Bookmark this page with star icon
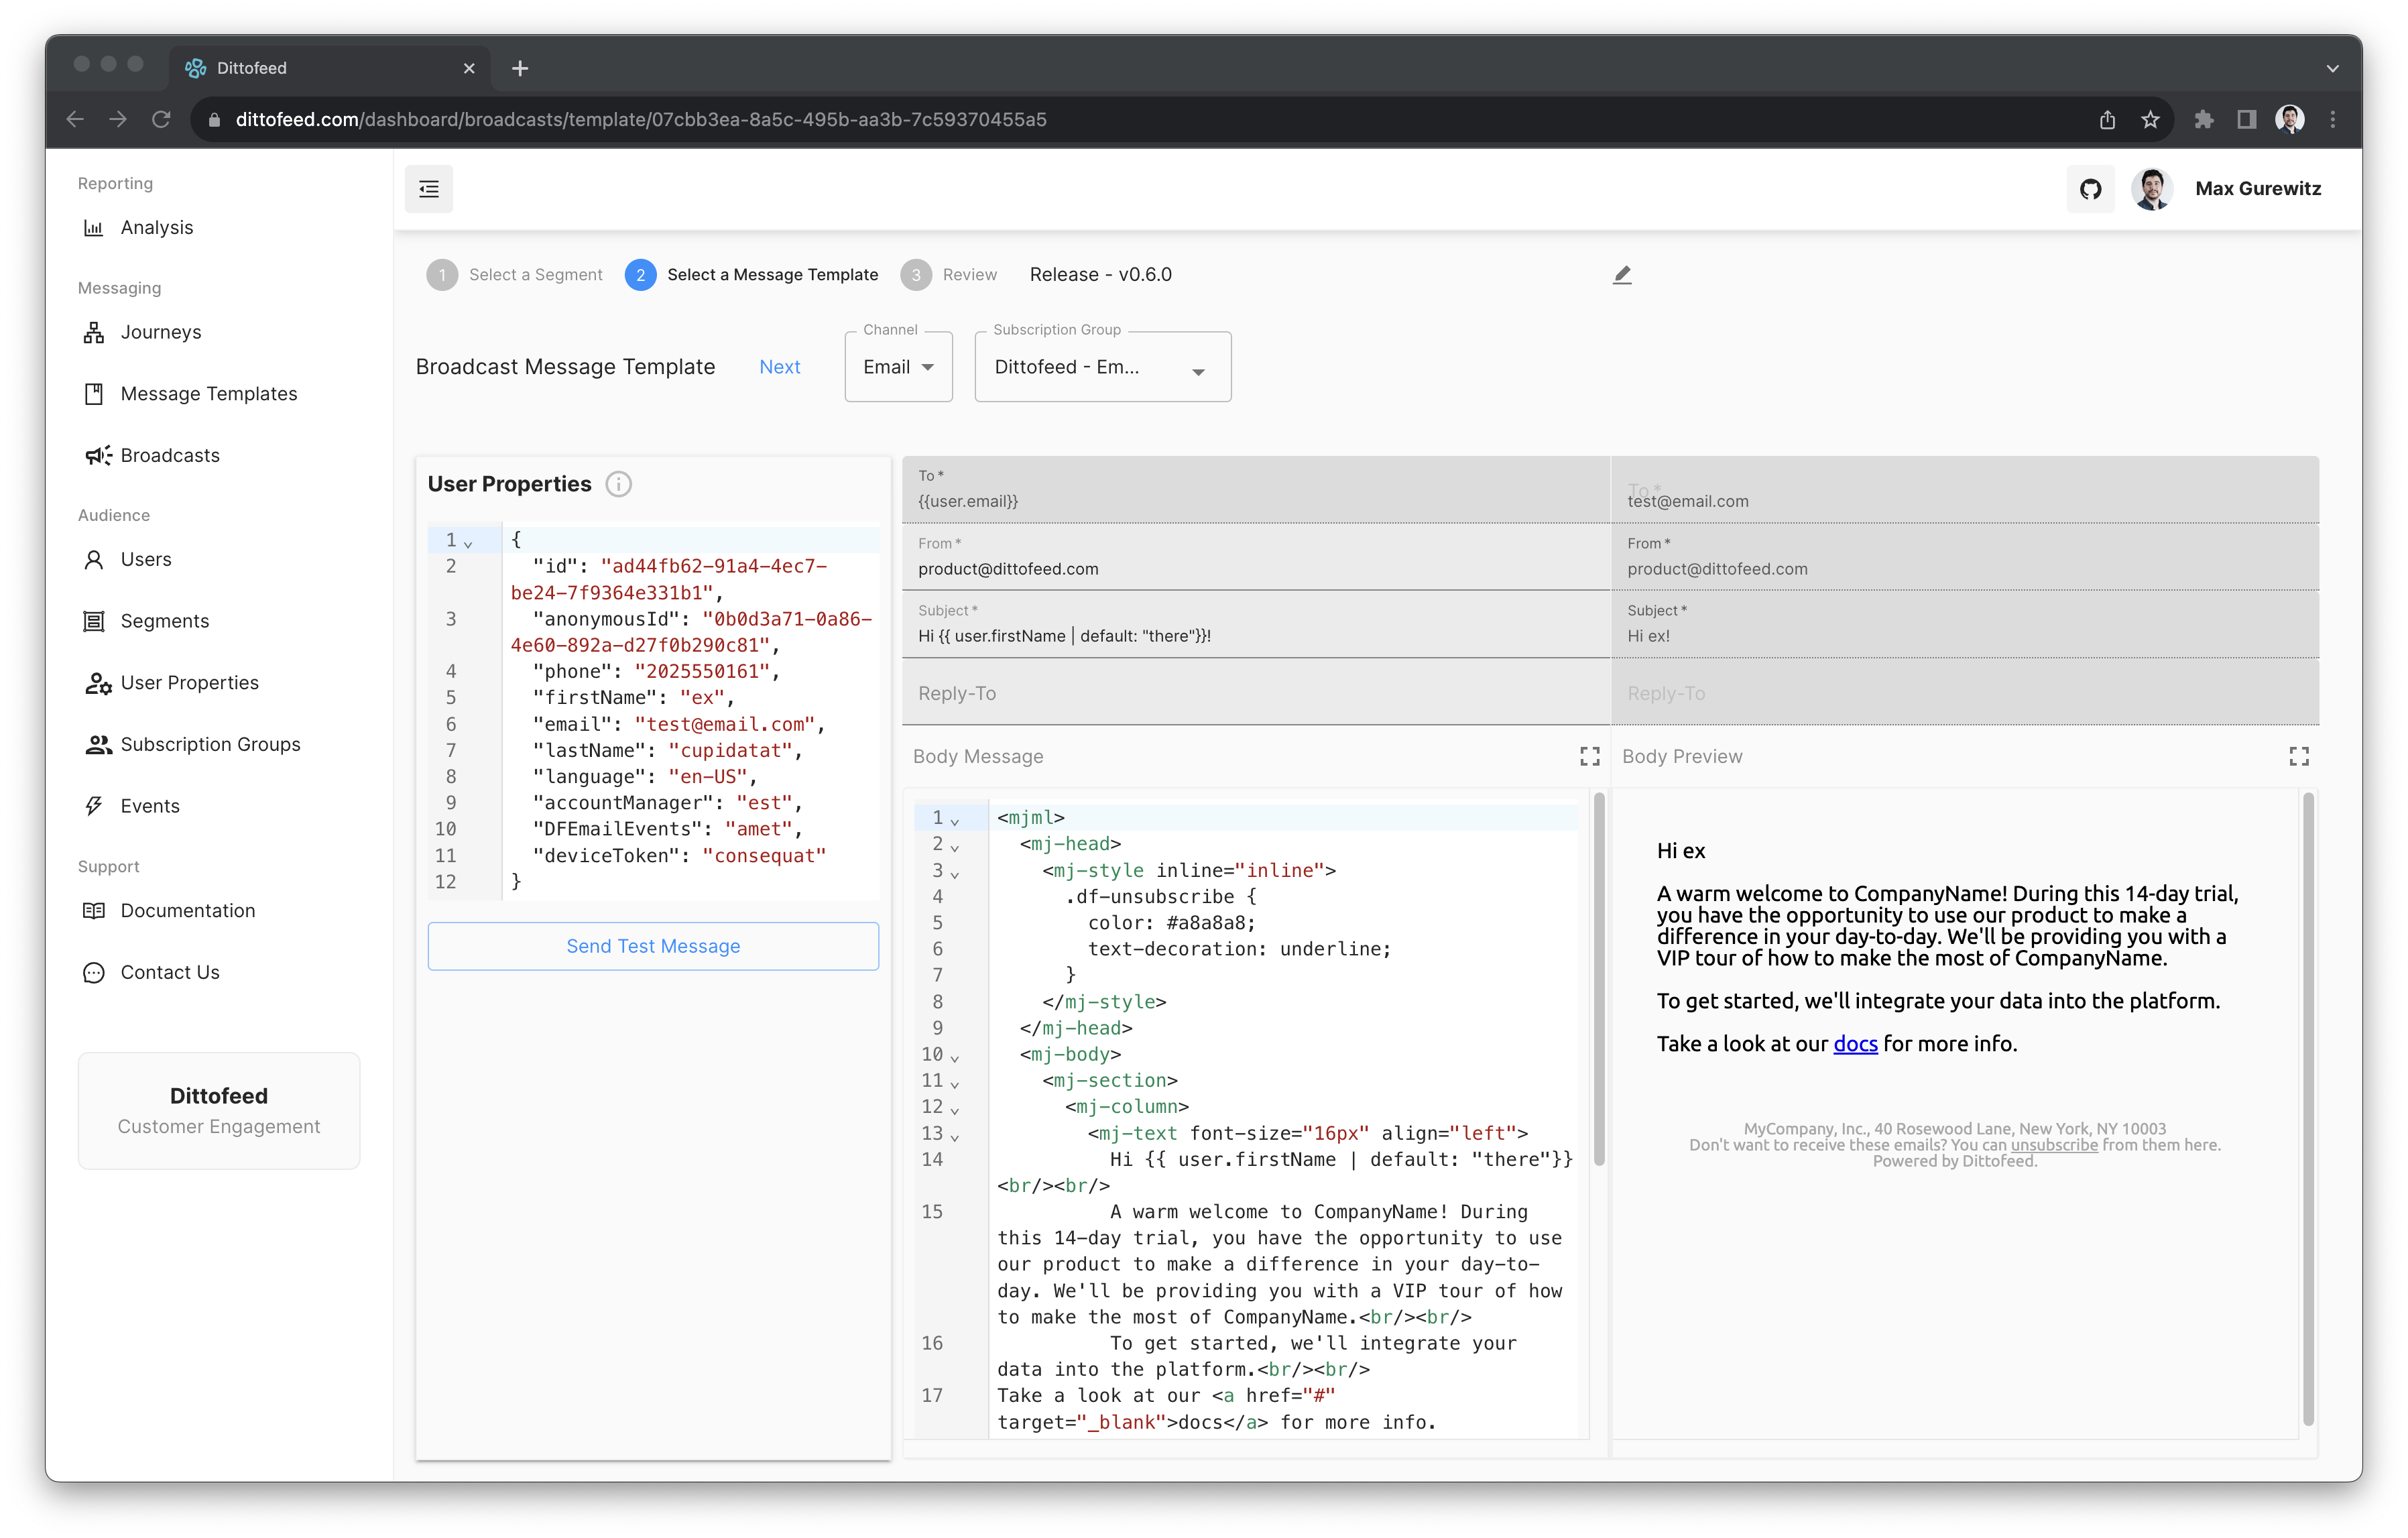The image size is (2408, 1538). point(2150,120)
